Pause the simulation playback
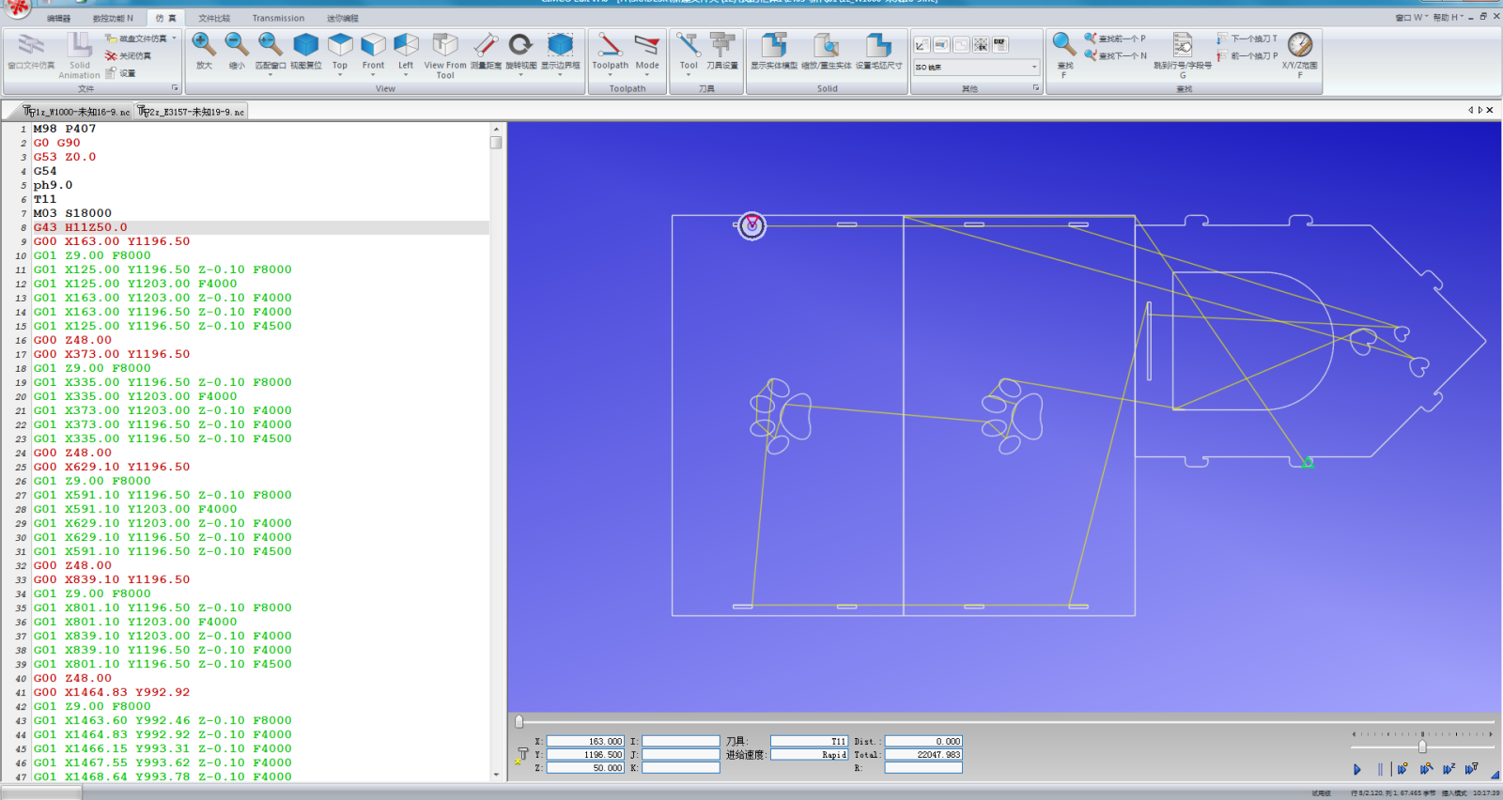This screenshot has height=800, width=1503. [1380, 769]
